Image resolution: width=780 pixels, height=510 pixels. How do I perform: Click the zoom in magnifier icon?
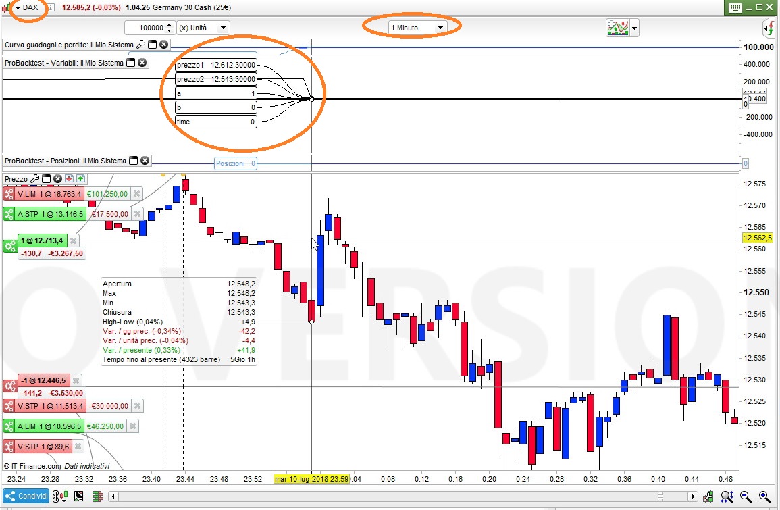pyautogui.click(x=764, y=496)
